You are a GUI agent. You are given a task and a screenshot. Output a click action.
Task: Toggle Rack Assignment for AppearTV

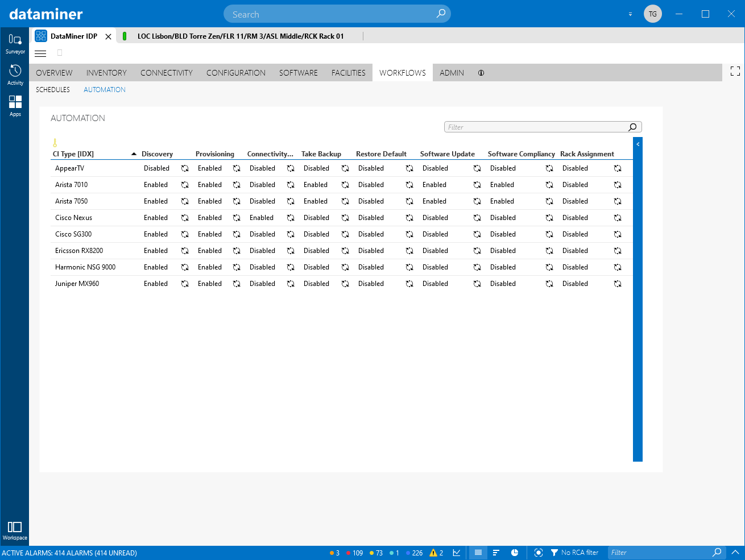pos(618,168)
